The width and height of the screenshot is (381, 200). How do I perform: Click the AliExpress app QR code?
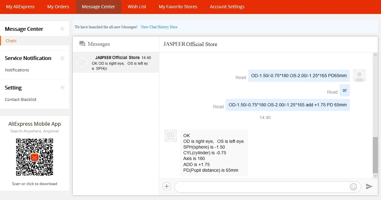(x=35, y=157)
